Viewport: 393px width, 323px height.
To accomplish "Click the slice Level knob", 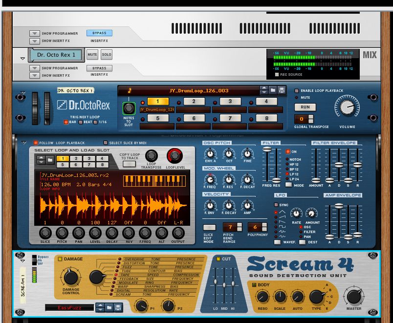I will pyautogui.click(x=95, y=233).
